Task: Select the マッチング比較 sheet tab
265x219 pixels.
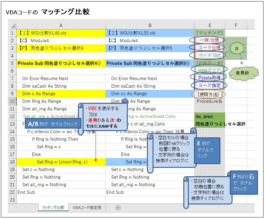Action: 53,208
